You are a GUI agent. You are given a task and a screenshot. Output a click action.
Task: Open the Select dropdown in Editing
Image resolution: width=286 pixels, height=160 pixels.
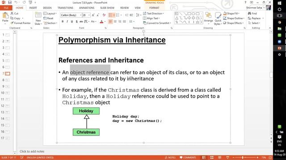pyautogui.click(x=254, y=23)
